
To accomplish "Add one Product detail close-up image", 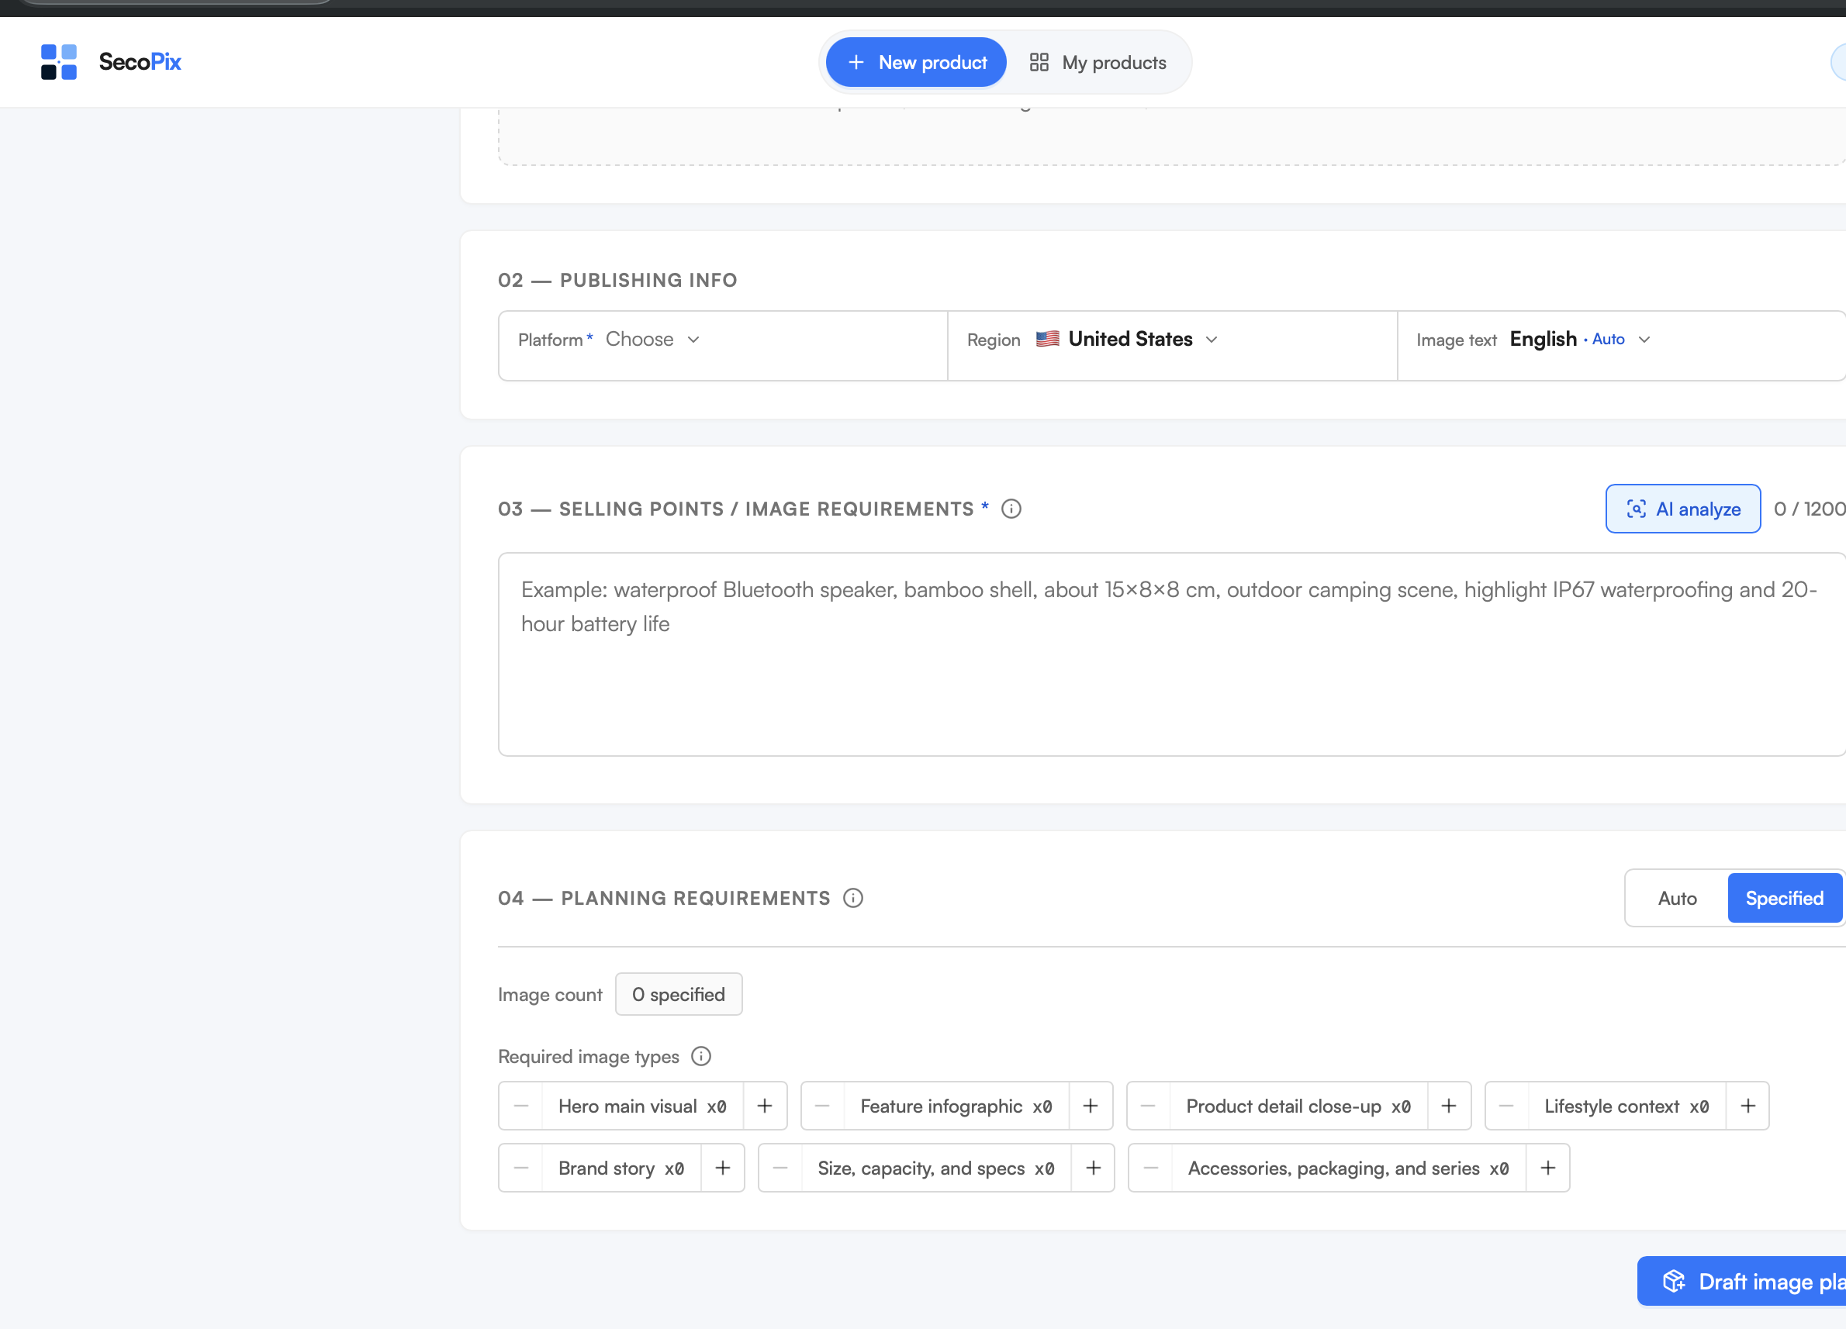I will [1448, 1106].
